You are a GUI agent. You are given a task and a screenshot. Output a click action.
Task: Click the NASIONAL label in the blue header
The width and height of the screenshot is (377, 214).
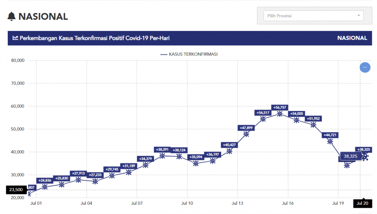click(352, 38)
